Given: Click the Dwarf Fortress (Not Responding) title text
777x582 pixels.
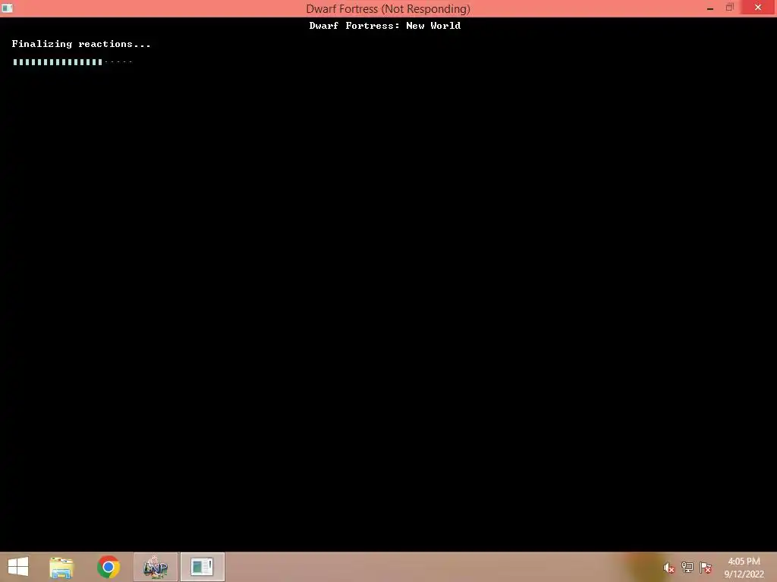Looking at the screenshot, I should pyautogui.click(x=388, y=8).
